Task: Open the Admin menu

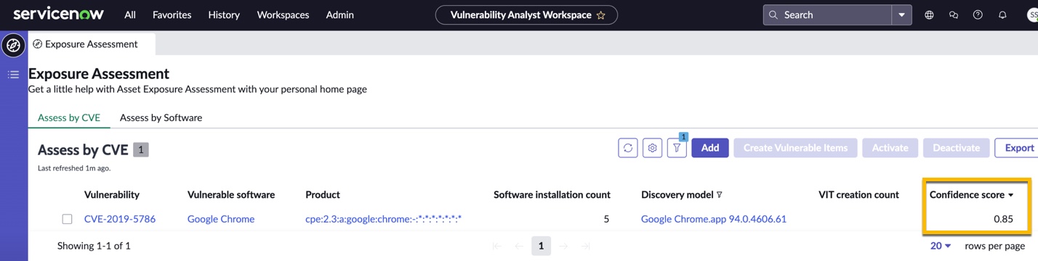Action: pos(339,14)
